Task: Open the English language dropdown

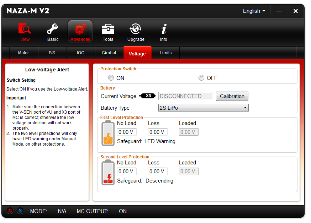Action: click(x=254, y=11)
